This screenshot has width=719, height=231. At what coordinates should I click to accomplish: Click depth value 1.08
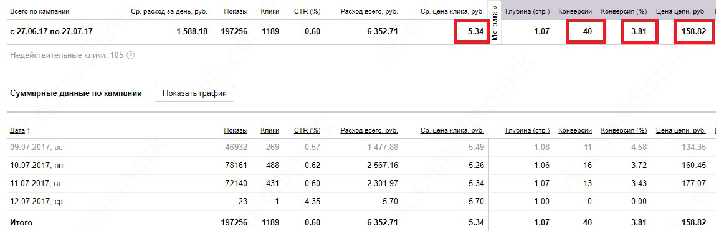(x=543, y=148)
